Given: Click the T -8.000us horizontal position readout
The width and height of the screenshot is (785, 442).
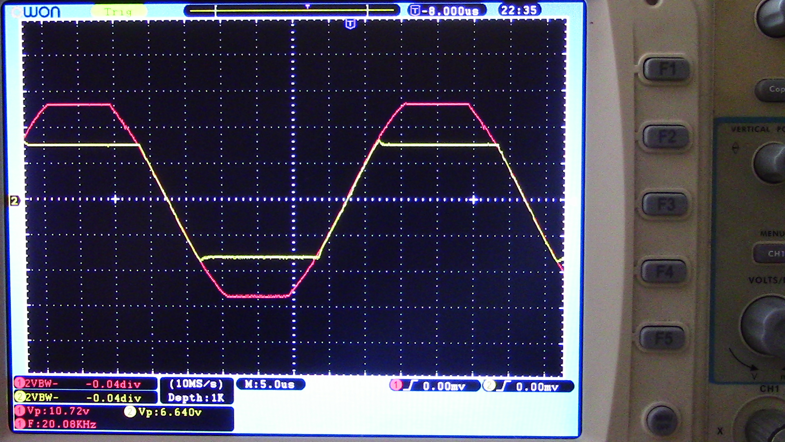Looking at the screenshot, I should (x=446, y=11).
